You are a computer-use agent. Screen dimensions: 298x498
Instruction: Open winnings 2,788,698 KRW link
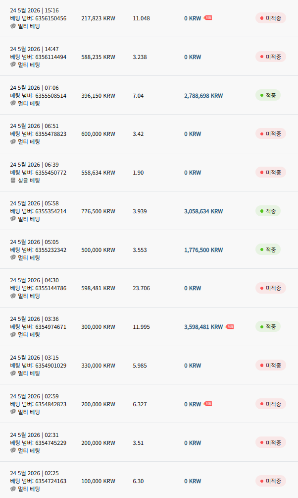click(203, 96)
